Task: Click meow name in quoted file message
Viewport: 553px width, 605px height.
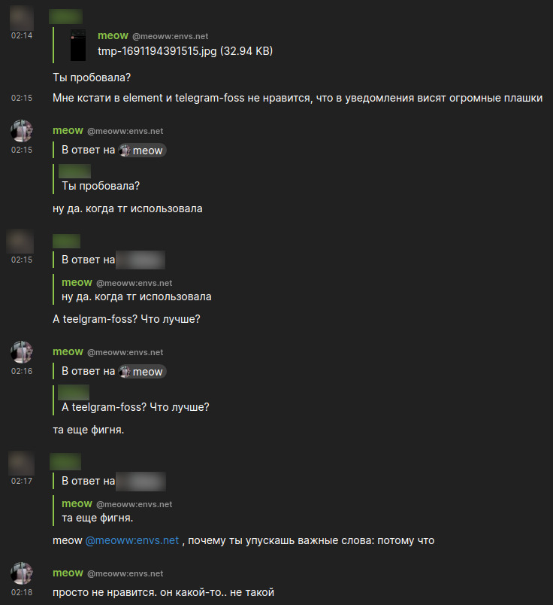Action: [x=113, y=35]
